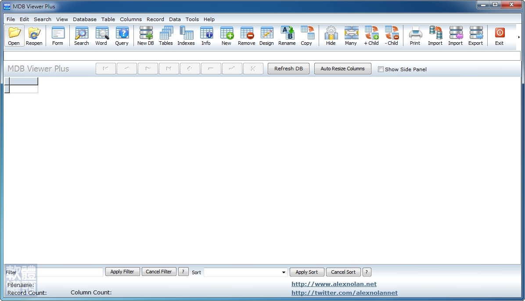Click the Auto Resize Columns button
Image resolution: width=525 pixels, height=301 pixels.
point(342,69)
